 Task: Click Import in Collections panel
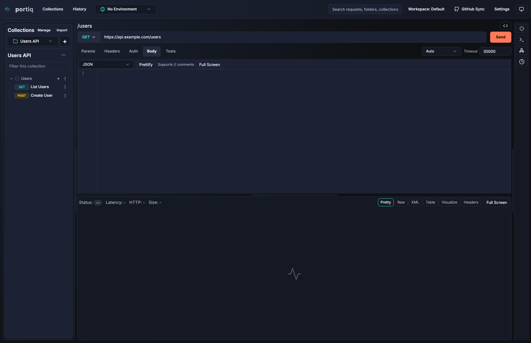(62, 30)
